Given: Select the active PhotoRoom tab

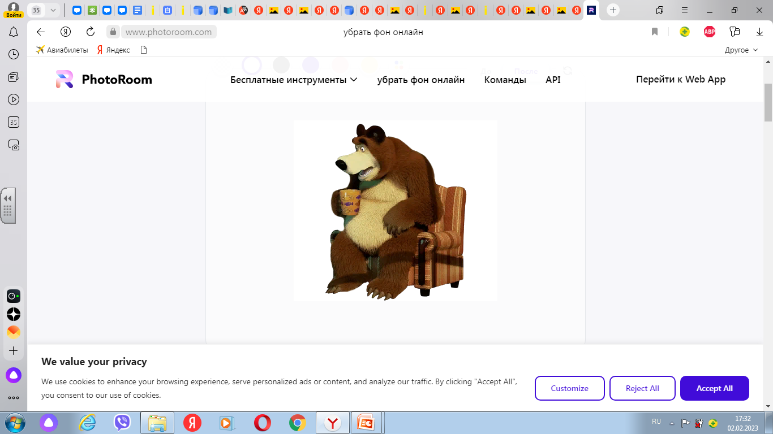Looking at the screenshot, I should click(591, 10).
